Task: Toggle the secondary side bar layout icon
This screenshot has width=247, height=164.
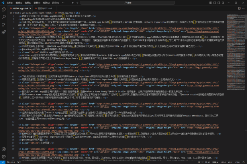Action: [x=219, y=3]
